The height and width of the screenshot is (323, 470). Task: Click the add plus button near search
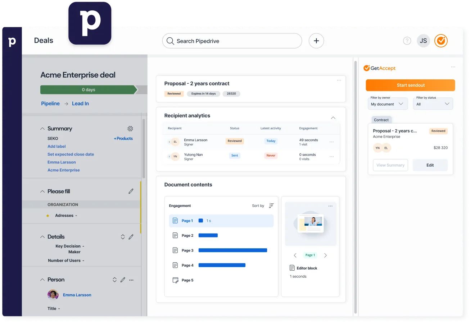[x=316, y=41]
